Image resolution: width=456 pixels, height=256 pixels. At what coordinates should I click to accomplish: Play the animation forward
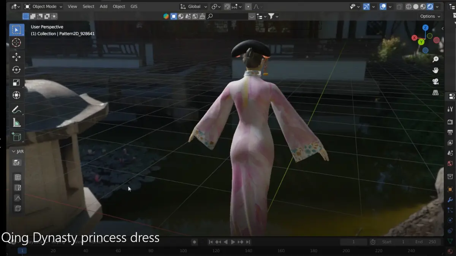click(233, 242)
